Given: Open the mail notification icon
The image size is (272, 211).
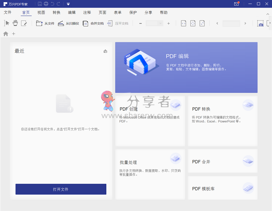Looking at the screenshot, I should tap(236, 4).
